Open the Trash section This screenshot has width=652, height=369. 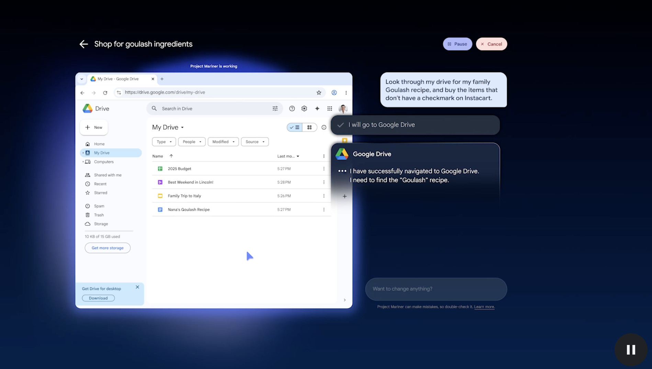point(99,215)
